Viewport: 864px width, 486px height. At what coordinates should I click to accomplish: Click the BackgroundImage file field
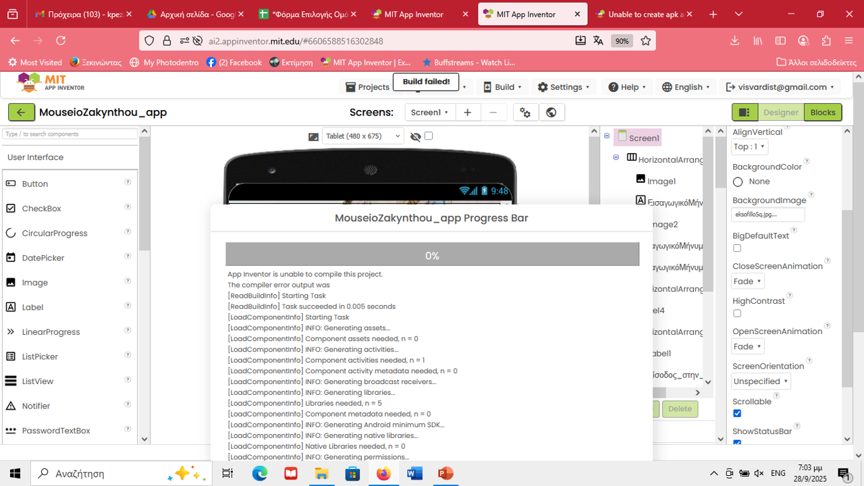(768, 215)
